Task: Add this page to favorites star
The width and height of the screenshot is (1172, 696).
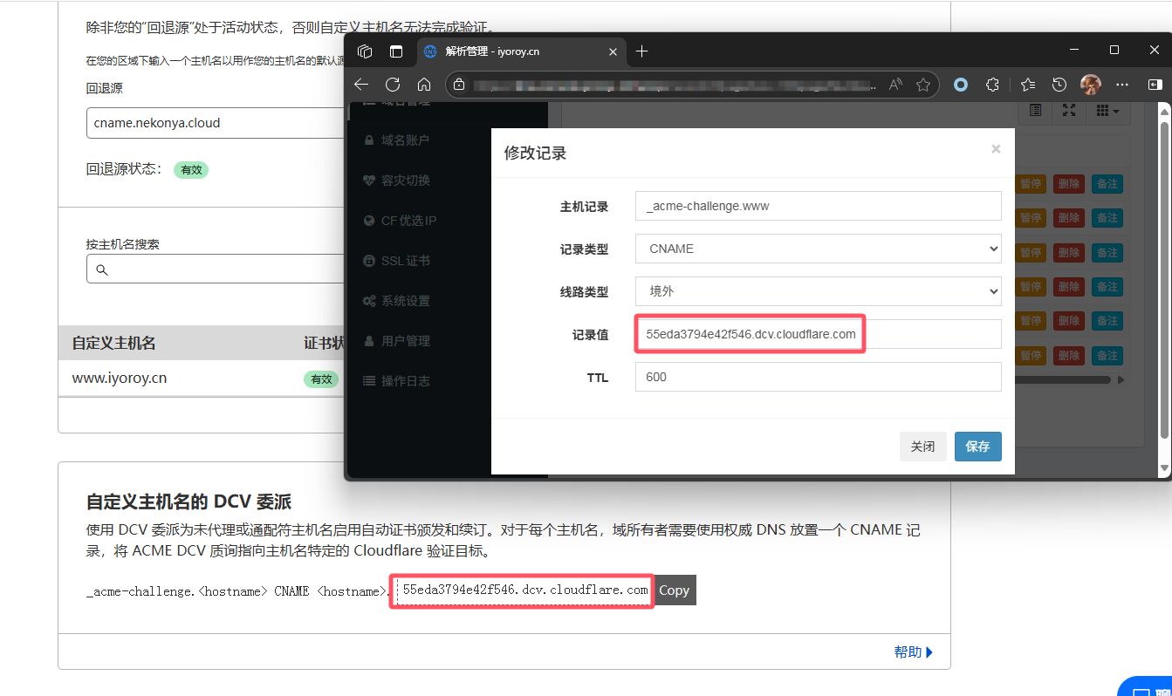Action: pyautogui.click(x=923, y=85)
